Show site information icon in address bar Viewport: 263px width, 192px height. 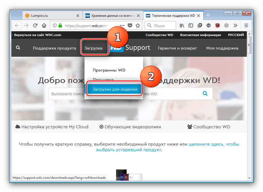point(54,25)
